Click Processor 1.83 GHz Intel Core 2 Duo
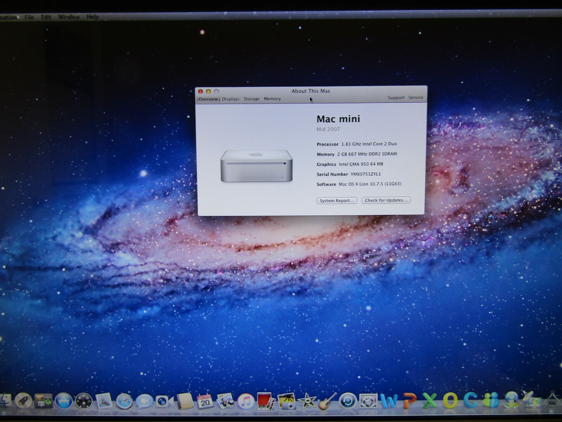This screenshot has height=422, width=562. tap(357, 144)
